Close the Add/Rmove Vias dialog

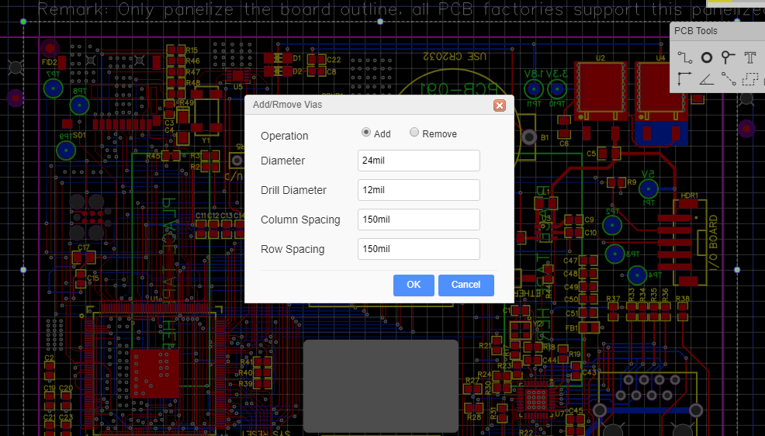click(499, 106)
